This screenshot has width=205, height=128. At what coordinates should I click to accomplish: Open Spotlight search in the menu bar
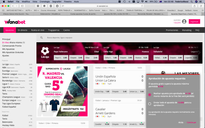192,2
